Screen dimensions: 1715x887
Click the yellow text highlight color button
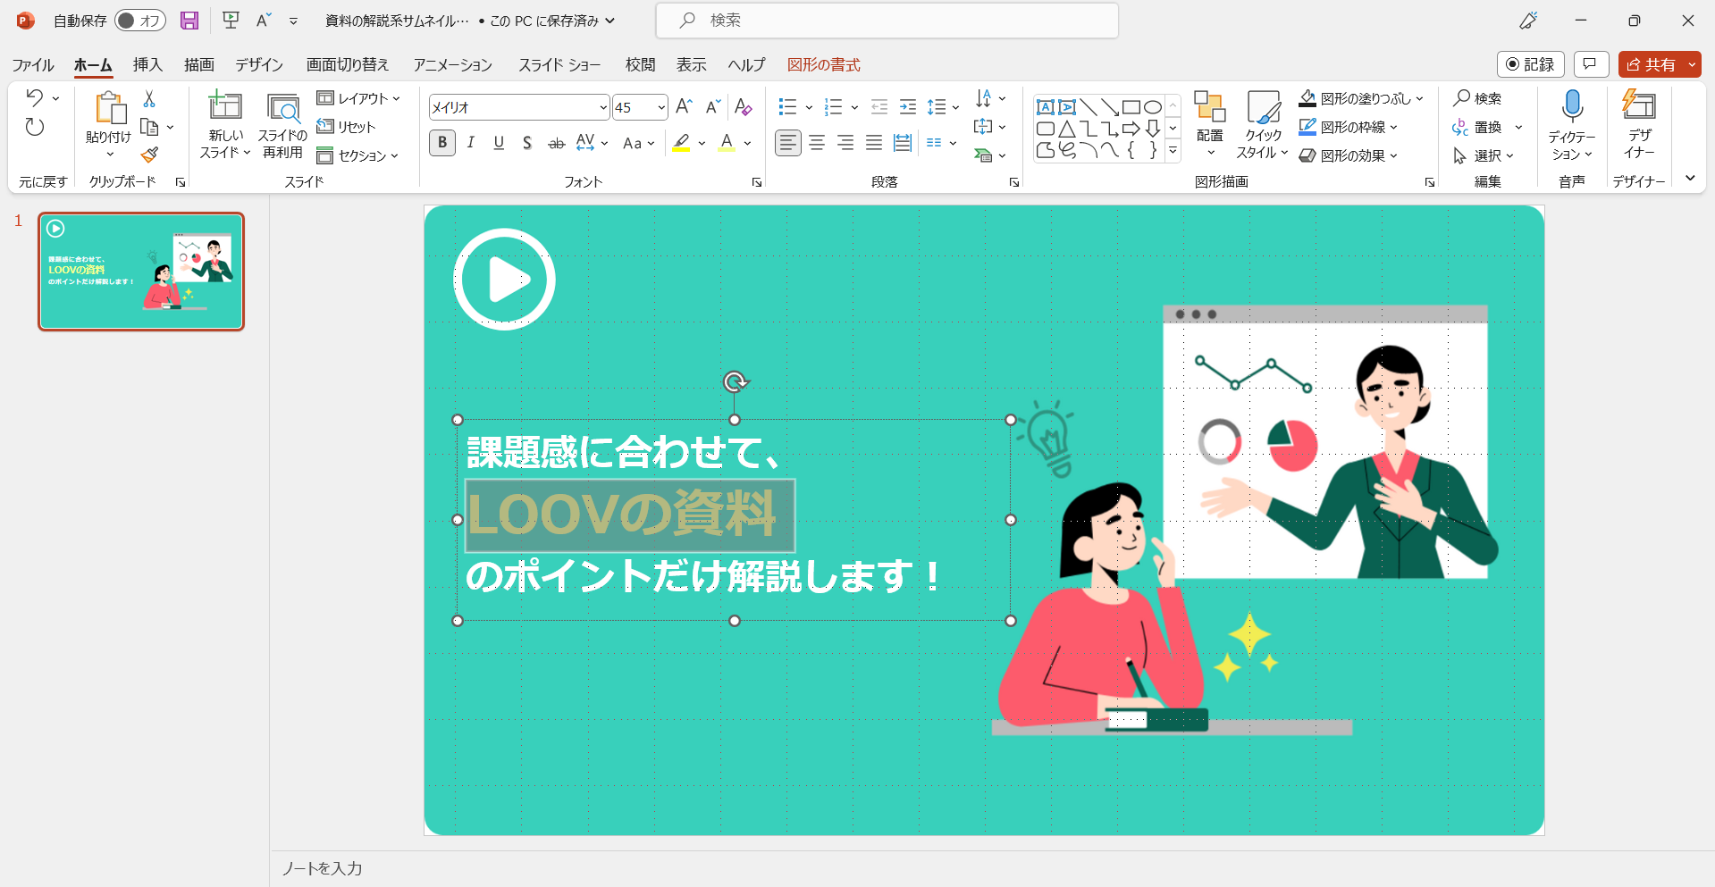pyautogui.click(x=681, y=143)
